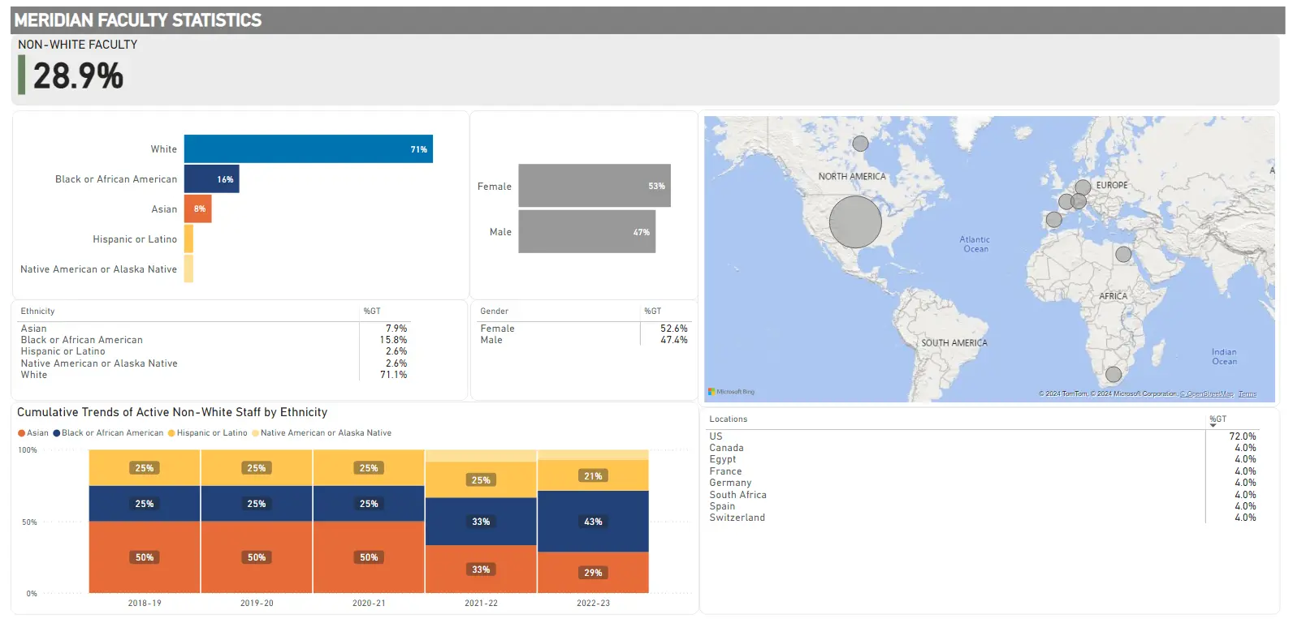Click the Asian legend marker in trends chart
The height and width of the screenshot is (619, 1293).
tap(22, 433)
